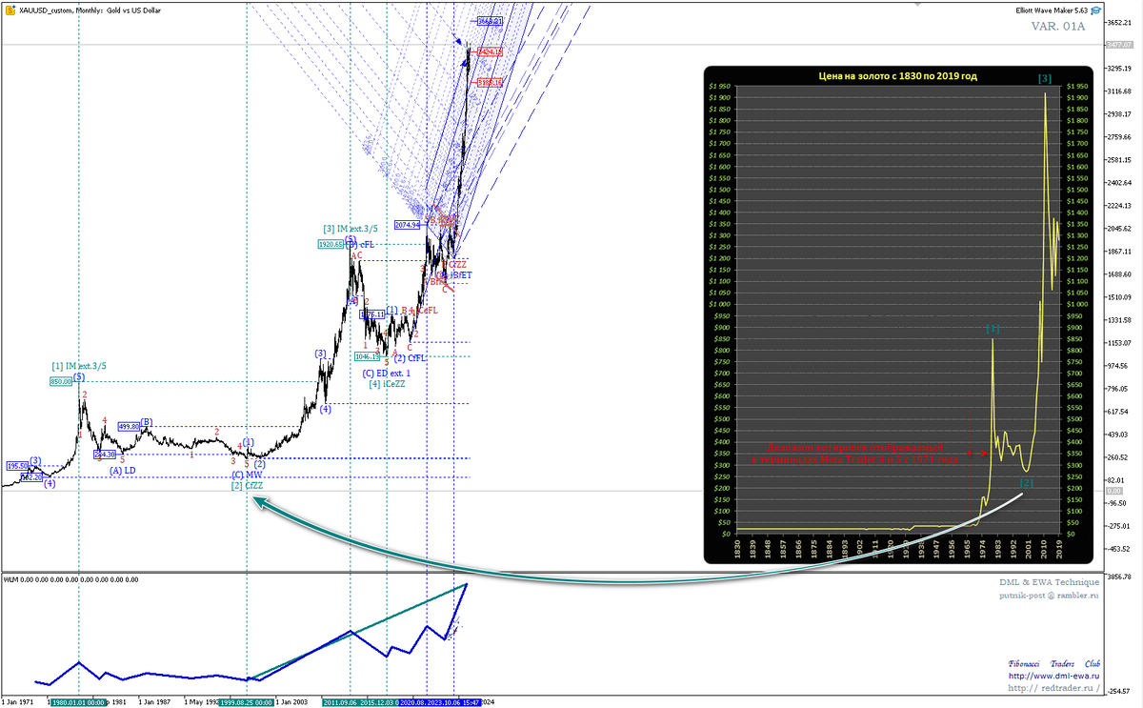Click the WLM indicator values label
The height and width of the screenshot is (708, 1143).
[71, 579]
